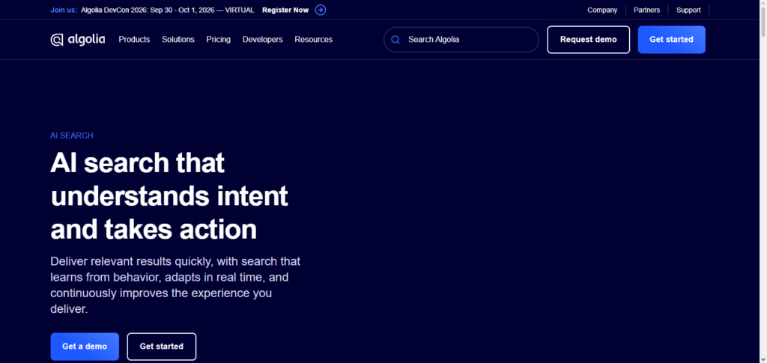
Task: Click the "Deliver relevant results quickly" paragraph
Action: (175, 285)
